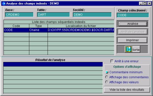The image size is (153, 96).
Task: Select the CODE cell in the list row
Action: pos(16,30)
